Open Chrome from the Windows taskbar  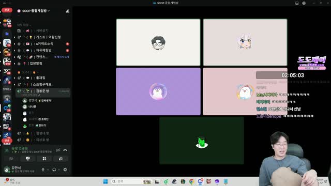(x=191, y=181)
